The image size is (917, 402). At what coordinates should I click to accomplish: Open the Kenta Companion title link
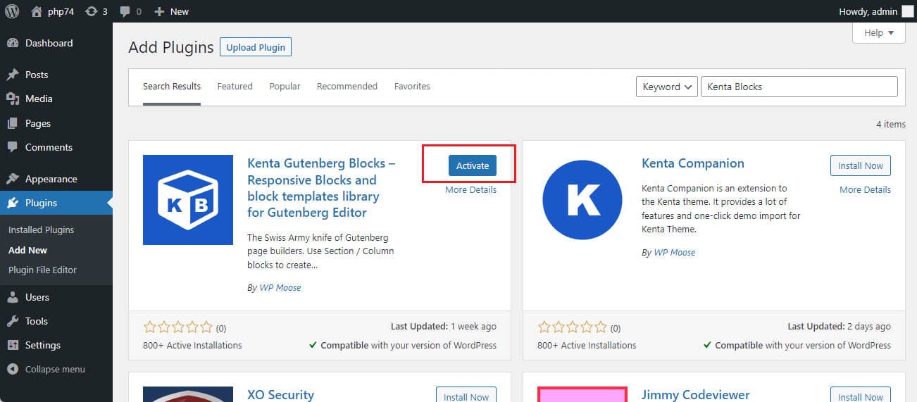[693, 163]
